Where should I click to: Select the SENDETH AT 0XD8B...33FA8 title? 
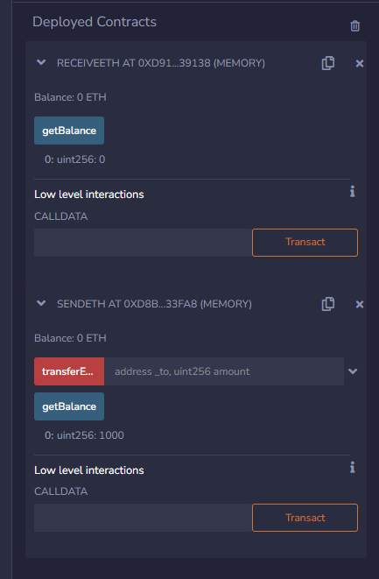(x=154, y=304)
